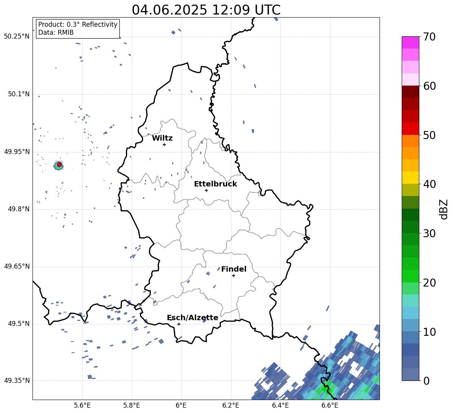This screenshot has height=413, width=453.
Task: Click the 6.6°E longitude label
Action: pyautogui.click(x=330, y=405)
